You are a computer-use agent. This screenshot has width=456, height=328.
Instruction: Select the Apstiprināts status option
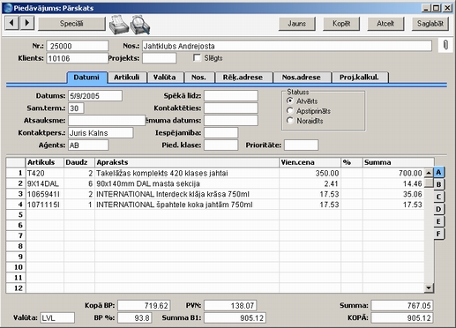(290, 111)
